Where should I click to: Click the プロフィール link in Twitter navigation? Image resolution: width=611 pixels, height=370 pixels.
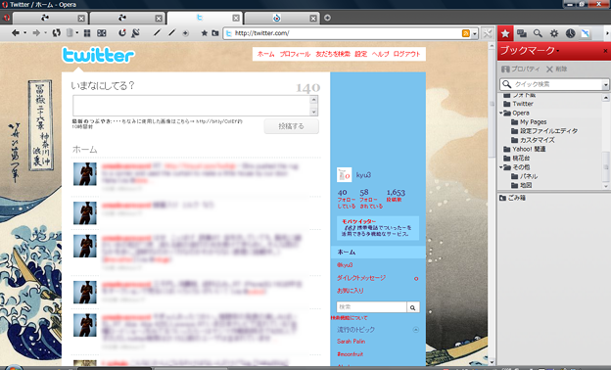point(295,54)
